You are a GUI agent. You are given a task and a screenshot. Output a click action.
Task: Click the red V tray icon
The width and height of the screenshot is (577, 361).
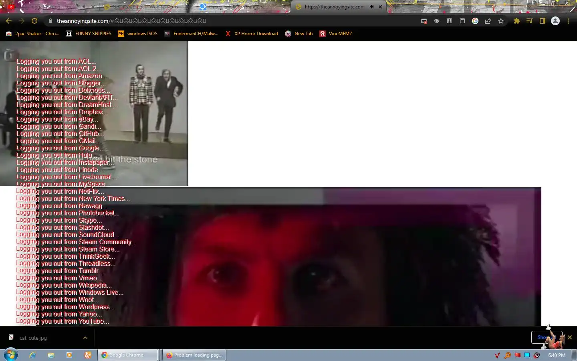tap(497, 355)
